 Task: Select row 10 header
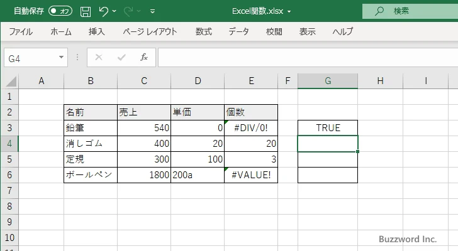coord(9,238)
